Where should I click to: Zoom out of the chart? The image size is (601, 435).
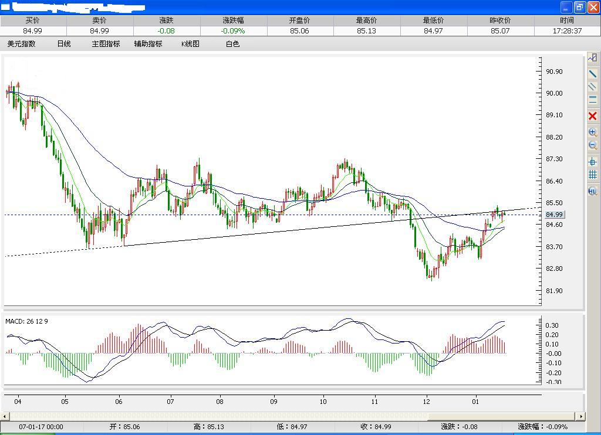click(x=593, y=145)
